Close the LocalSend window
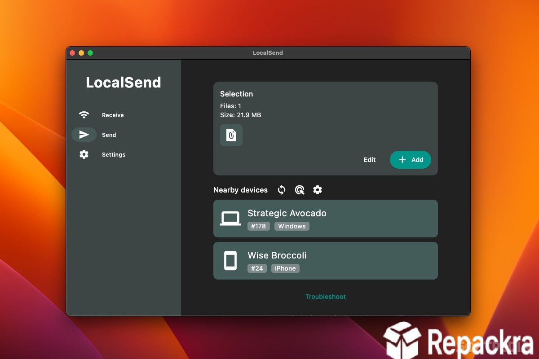The height and width of the screenshot is (359, 539). [72, 53]
